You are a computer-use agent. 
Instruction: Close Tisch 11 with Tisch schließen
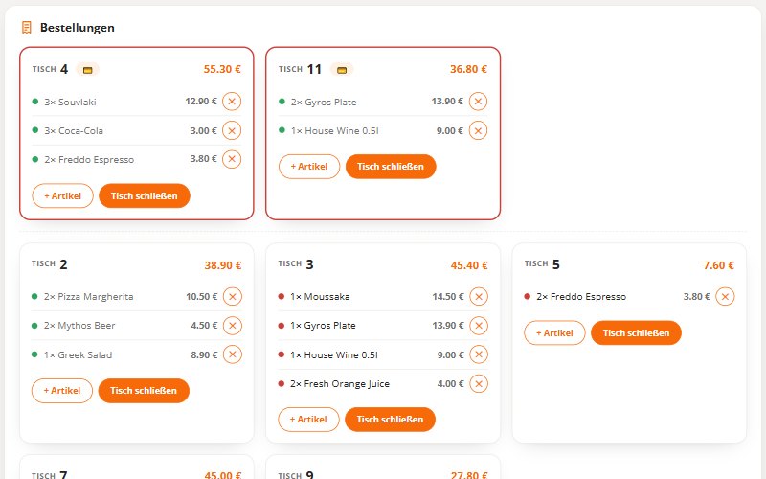click(x=391, y=167)
